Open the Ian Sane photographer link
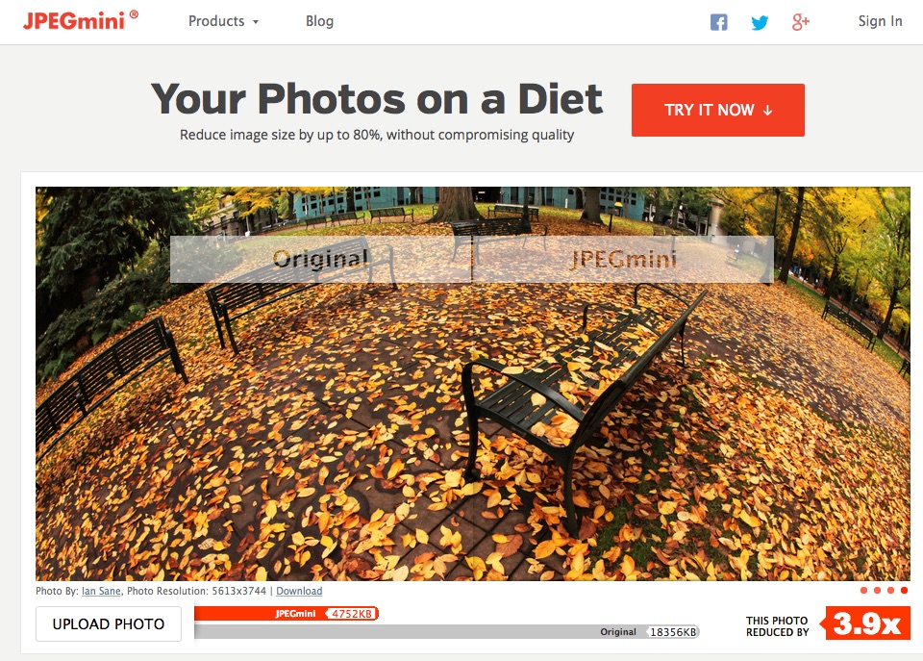Image resolution: width=923 pixels, height=661 pixels. pos(101,591)
